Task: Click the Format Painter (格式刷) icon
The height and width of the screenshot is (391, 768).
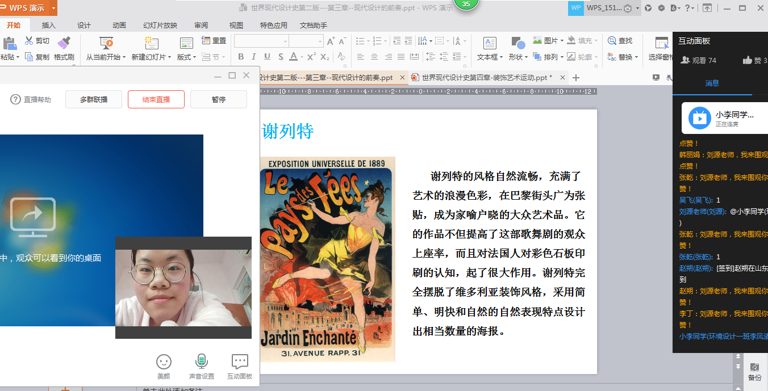Action: (x=64, y=43)
